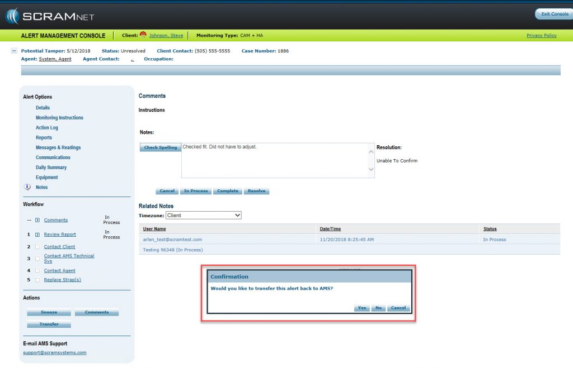Click the info icon next to Notes
This screenshot has height=368, width=573.
[27, 187]
